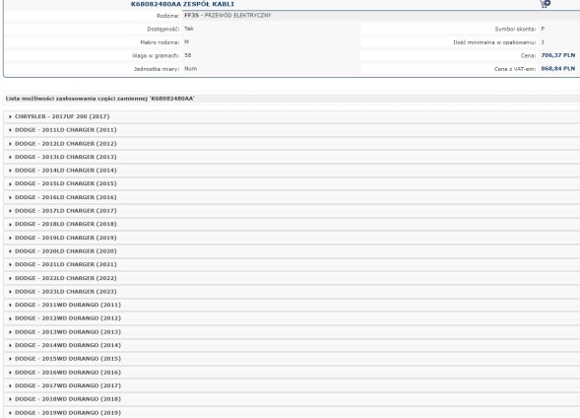Expand DODGE - 2017LD CHARGER (2017) row

point(291,211)
